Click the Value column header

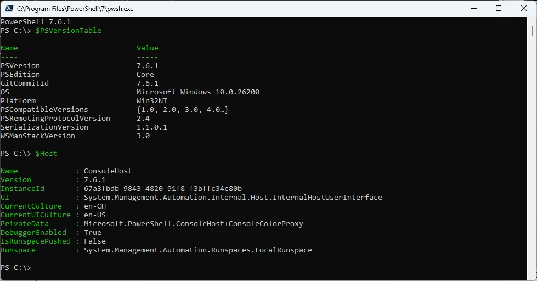[x=147, y=48]
